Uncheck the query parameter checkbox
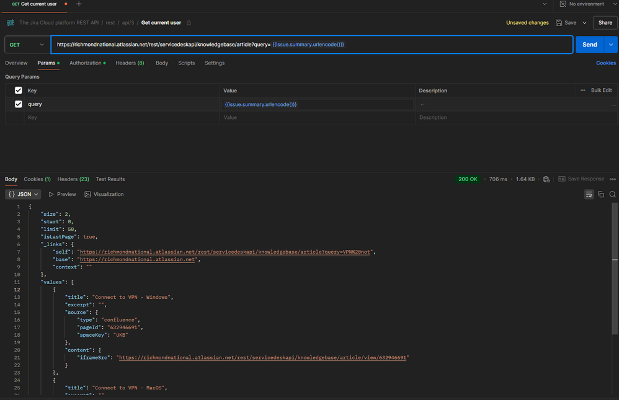 tap(19, 104)
